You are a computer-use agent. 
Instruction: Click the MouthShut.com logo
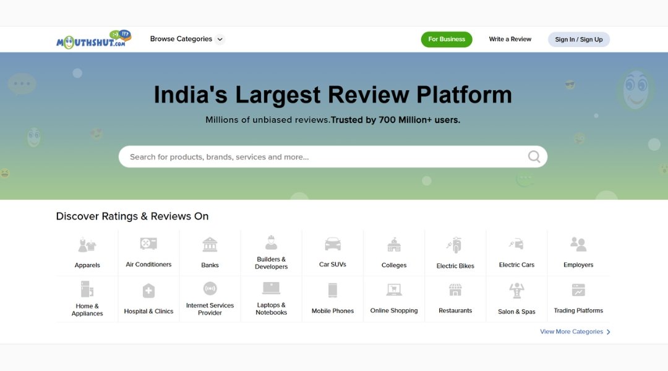94,39
